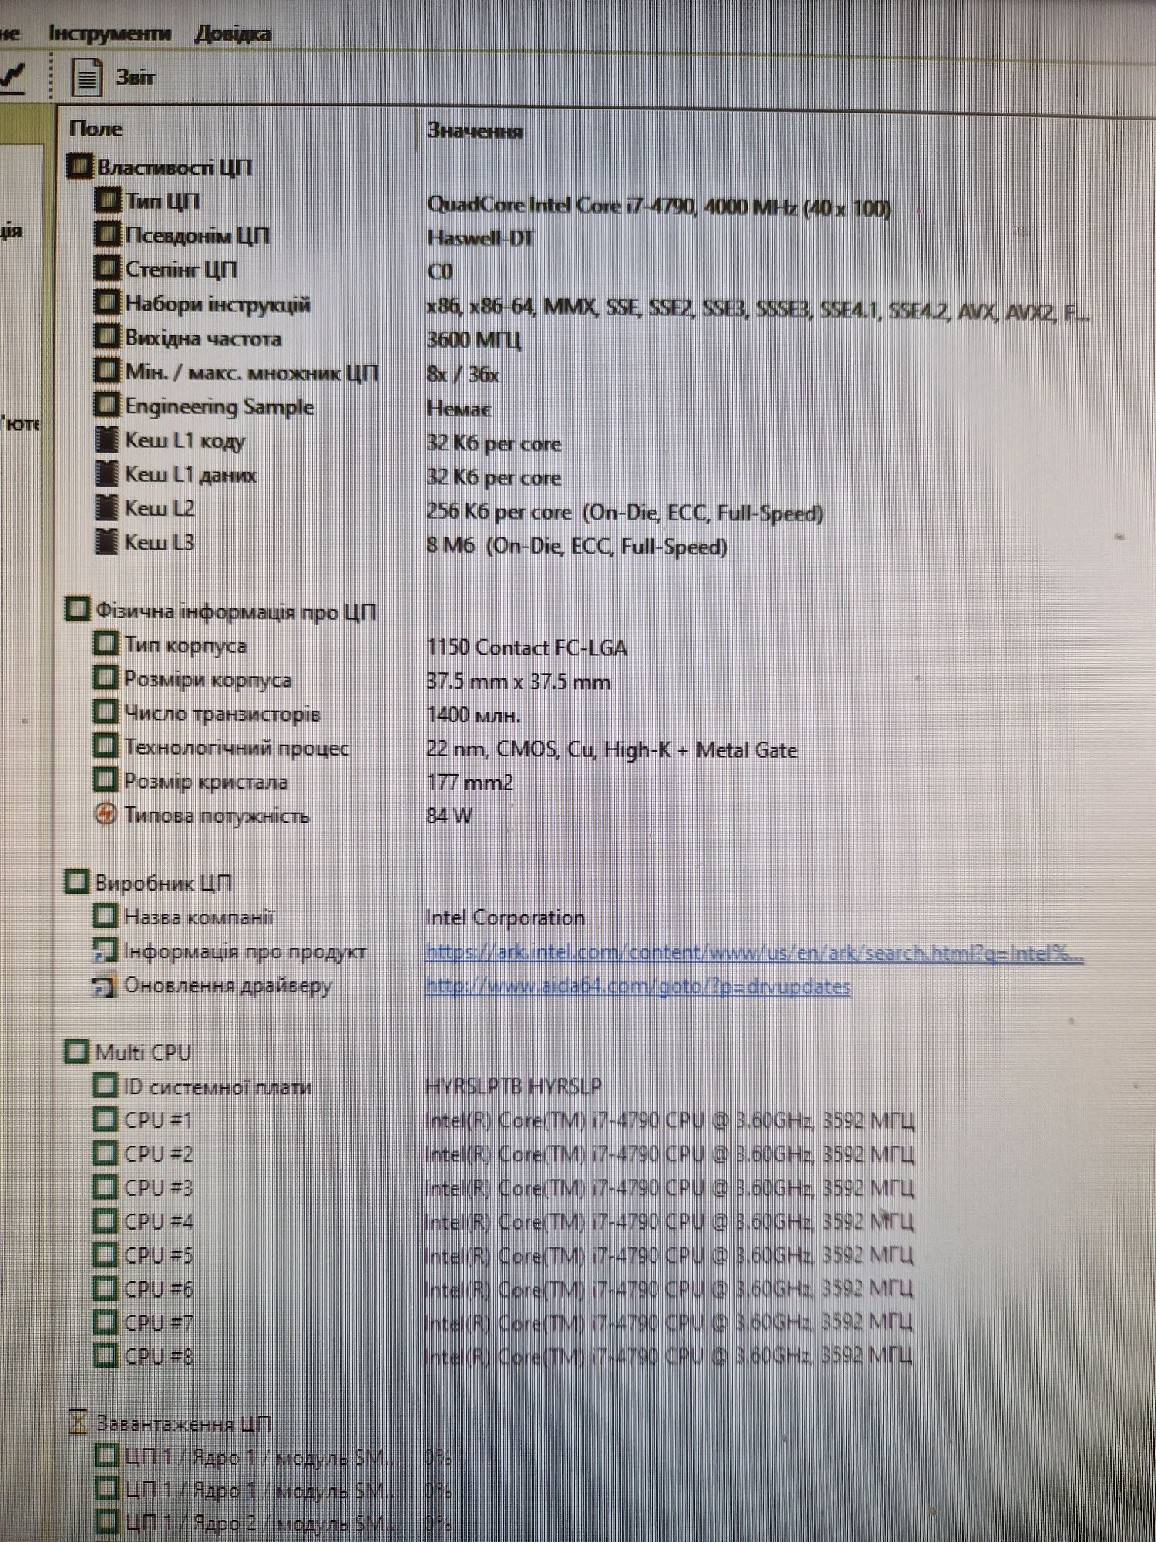Select the CPU #4 row label

point(158,1221)
